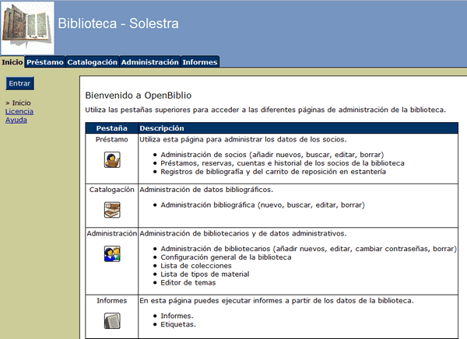This screenshot has width=467, height=339.
Task: Click the Bienvenido a OpenBiblio heading
Action: pos(139,96)
